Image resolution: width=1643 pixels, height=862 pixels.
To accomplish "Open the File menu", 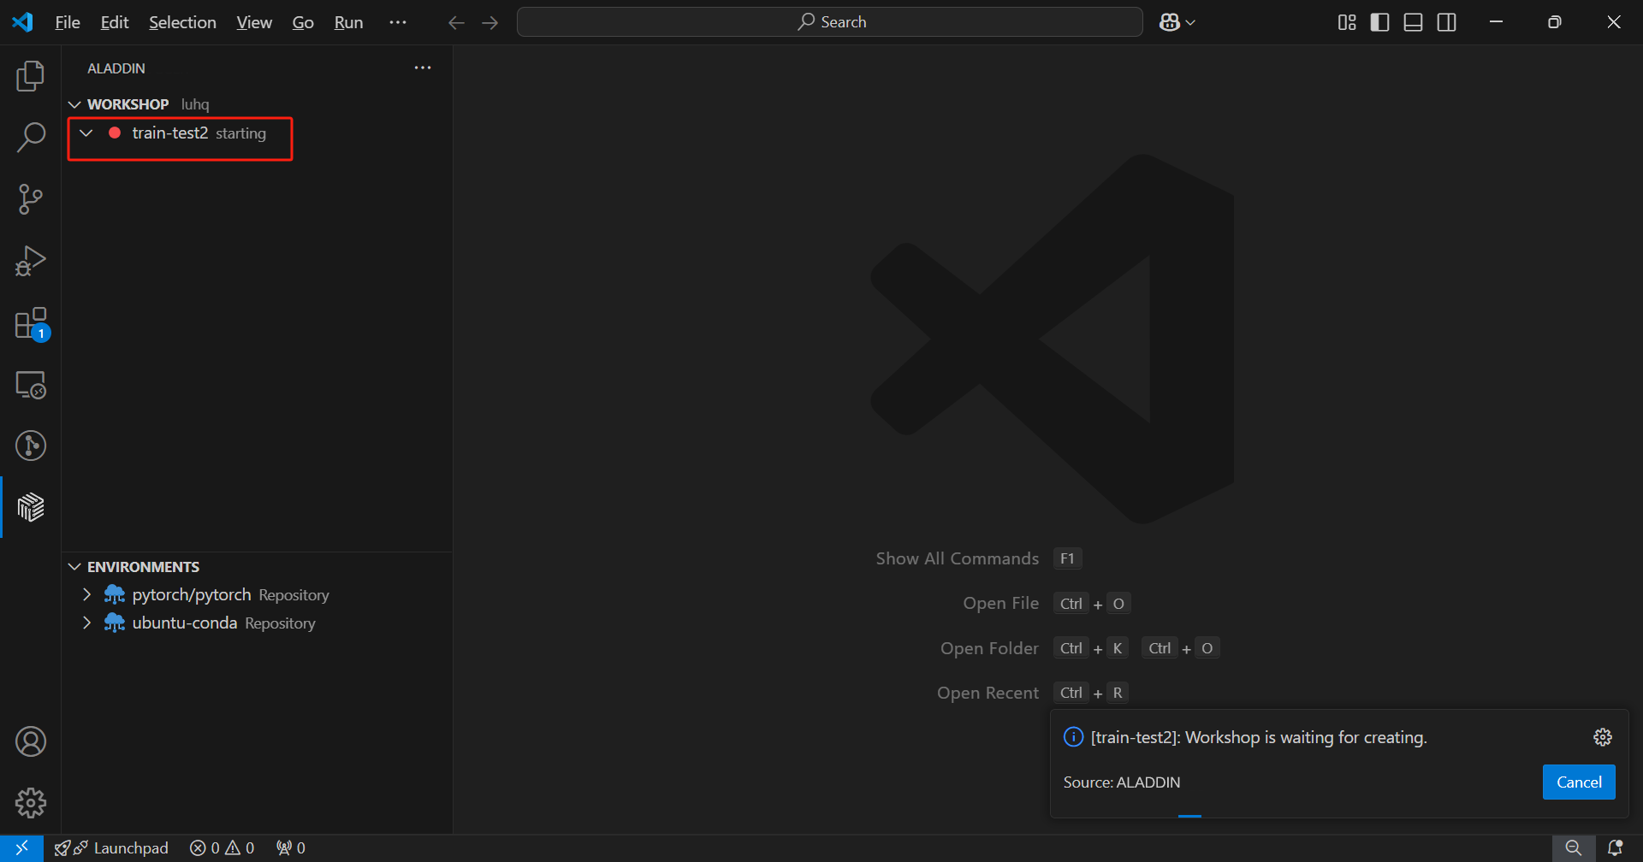I will (67, 22).
